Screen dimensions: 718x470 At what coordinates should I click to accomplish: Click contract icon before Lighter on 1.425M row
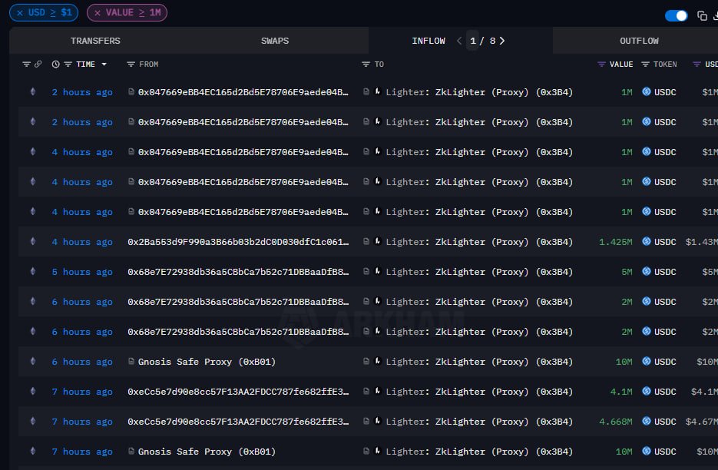click(366, 241)
